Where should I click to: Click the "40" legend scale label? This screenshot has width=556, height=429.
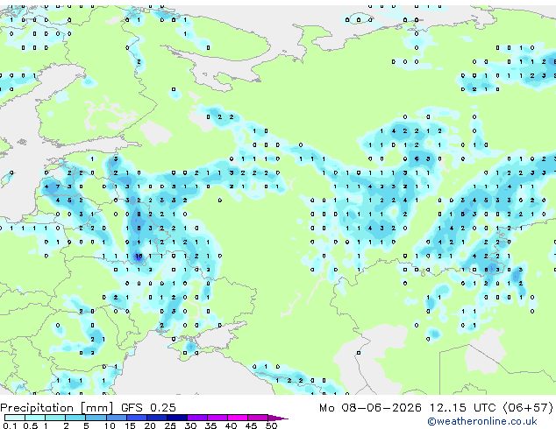point(231,425)
